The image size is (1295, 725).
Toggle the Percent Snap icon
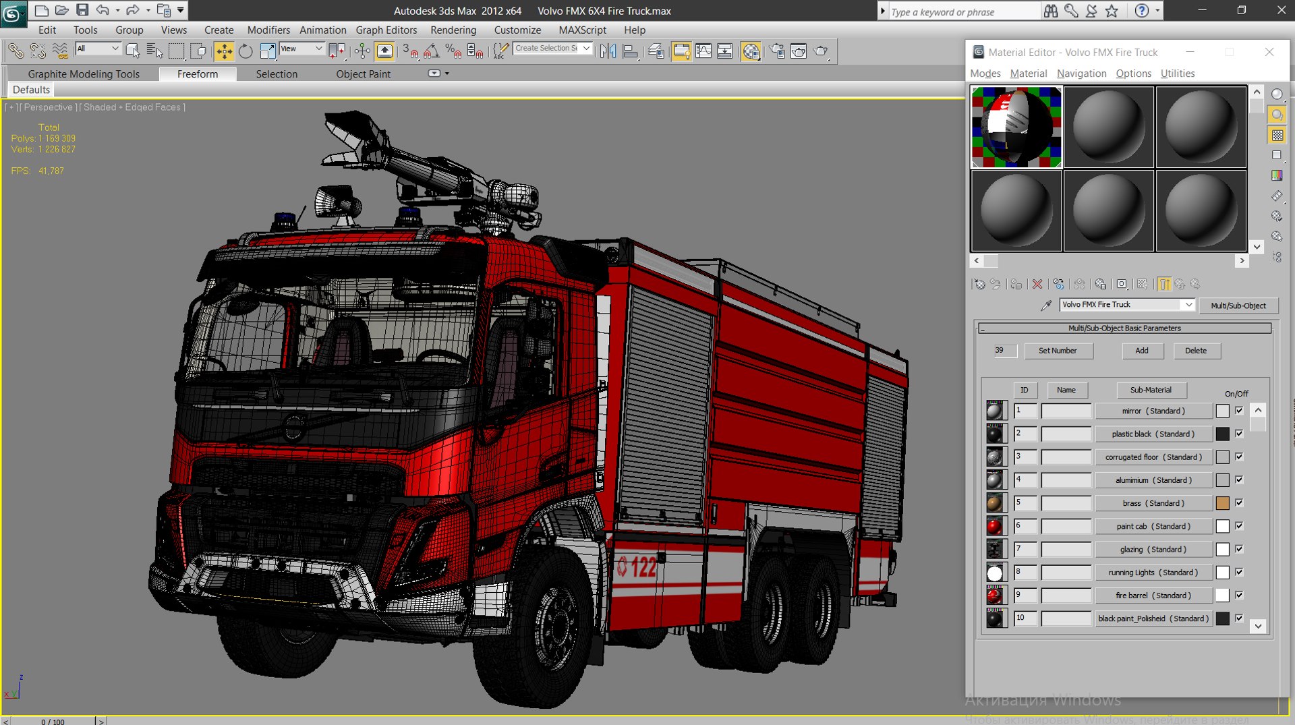point(453,51)
